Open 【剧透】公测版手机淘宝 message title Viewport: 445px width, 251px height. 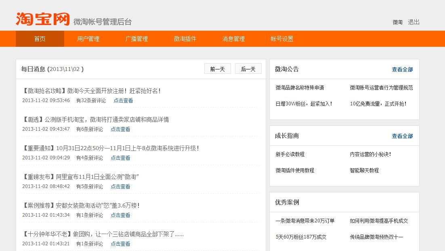click(x=96, y=119)
